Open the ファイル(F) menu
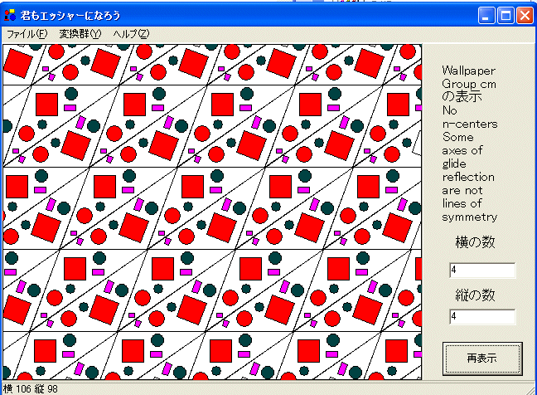This screenshot has width=537, height=395. (27, 34)
